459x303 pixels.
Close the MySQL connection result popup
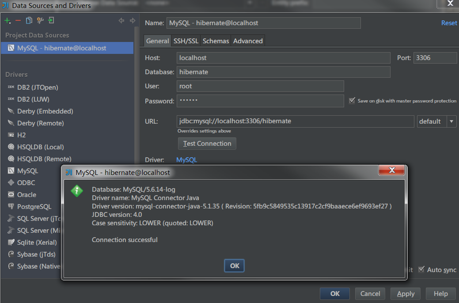391,170
